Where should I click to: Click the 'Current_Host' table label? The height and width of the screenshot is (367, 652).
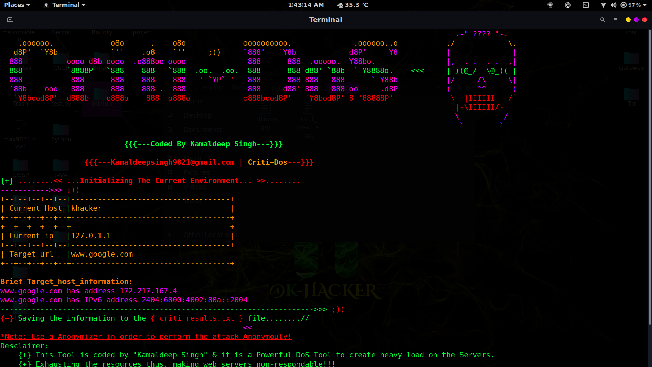coord(36,208)
